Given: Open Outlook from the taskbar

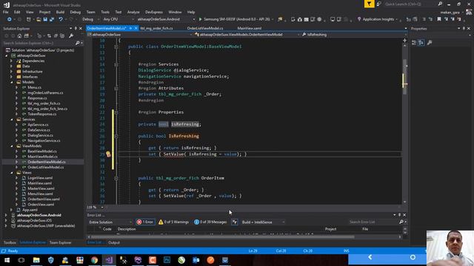Looking at the screenshot, I should point(196,259).
